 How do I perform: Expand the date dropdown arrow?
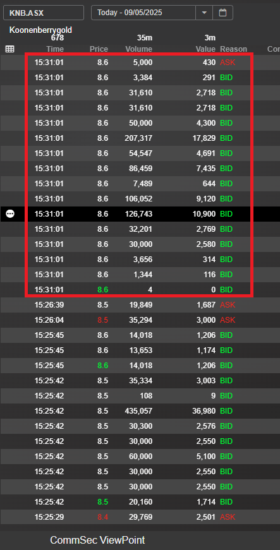point(204,13)
